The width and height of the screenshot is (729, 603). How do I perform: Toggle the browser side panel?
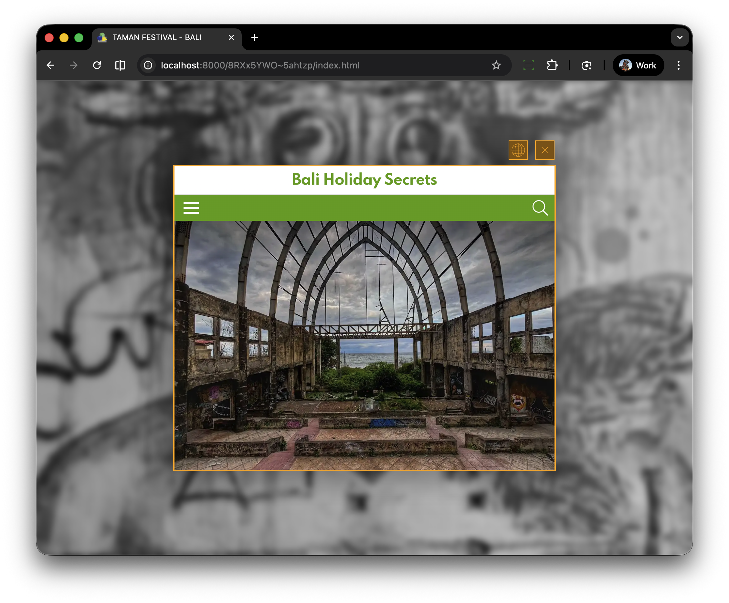(x=120, y=65)
